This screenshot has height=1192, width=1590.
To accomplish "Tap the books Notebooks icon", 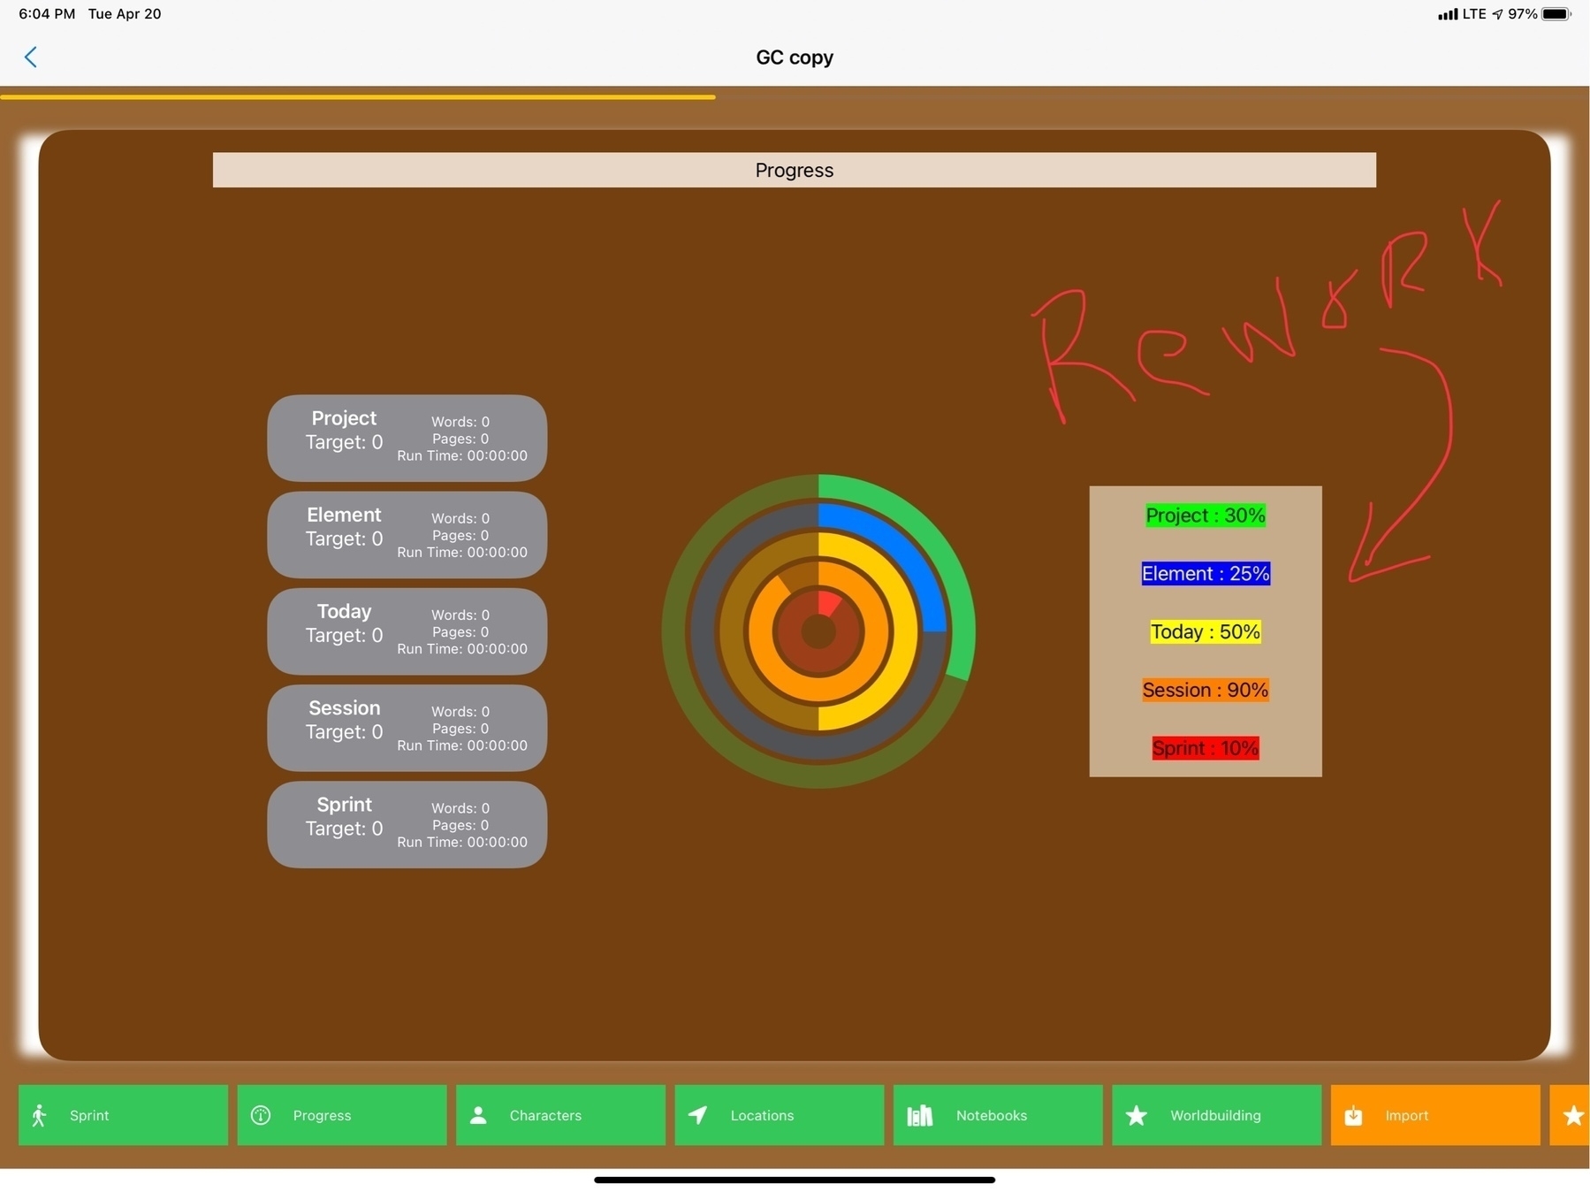I will [919, 1115].
